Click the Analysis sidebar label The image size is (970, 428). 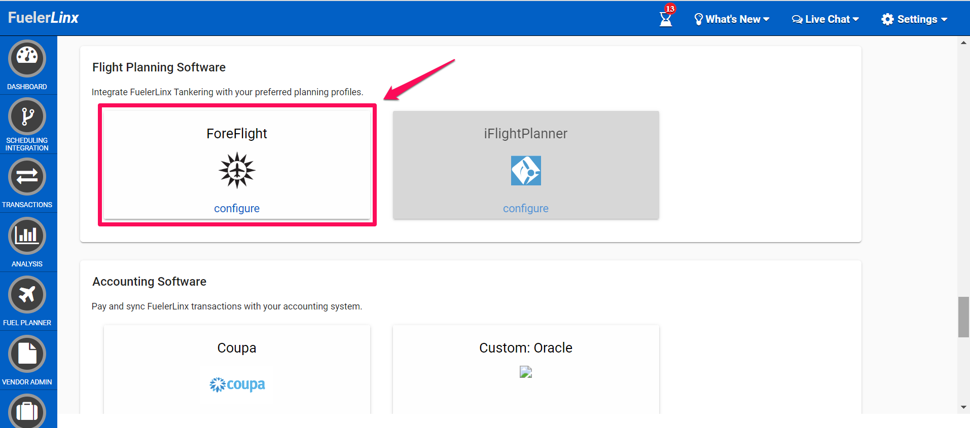[x=27, y=264]
